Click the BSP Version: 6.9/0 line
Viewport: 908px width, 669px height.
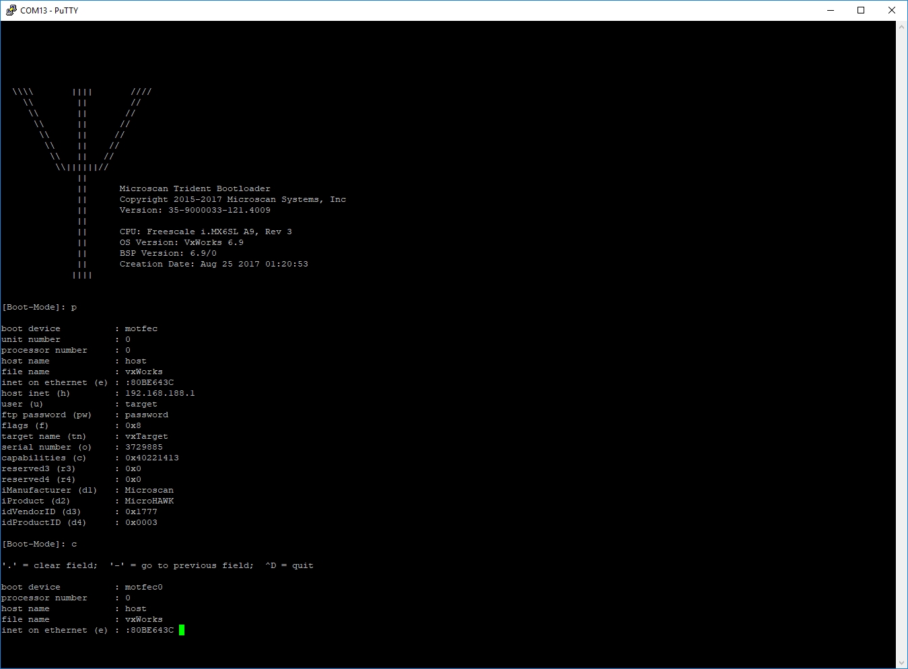coord(168,253)
